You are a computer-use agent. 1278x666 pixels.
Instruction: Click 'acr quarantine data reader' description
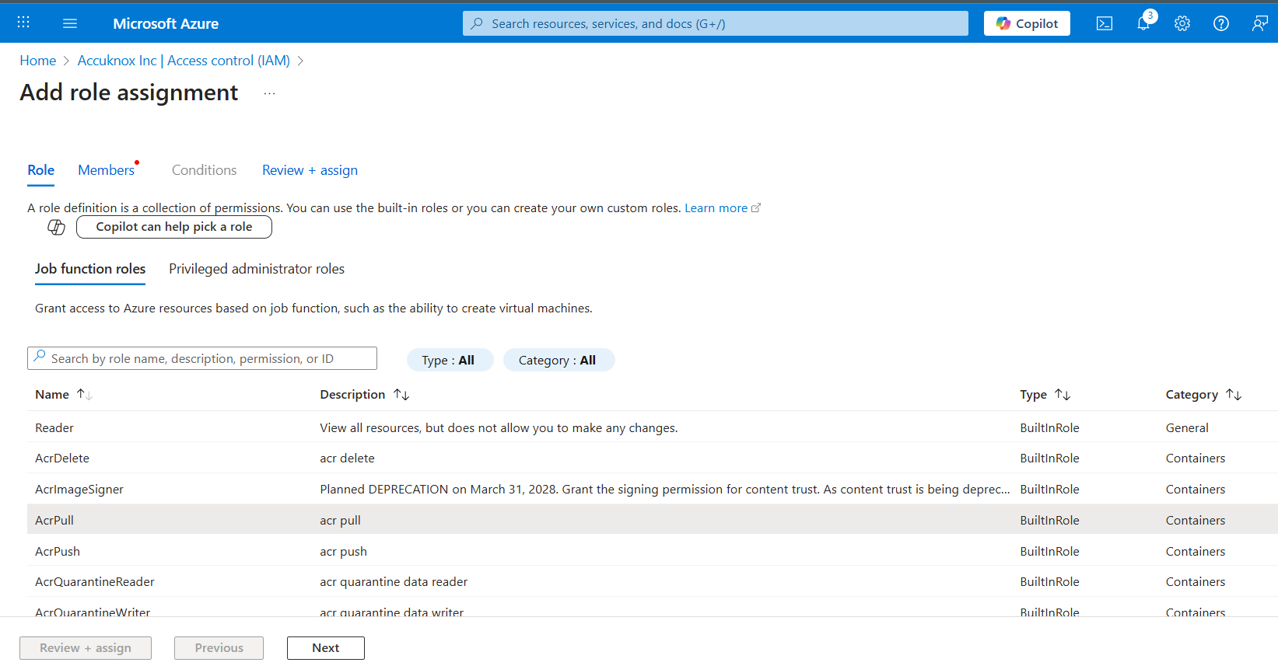pyautogui.click(x=394, y=581)
